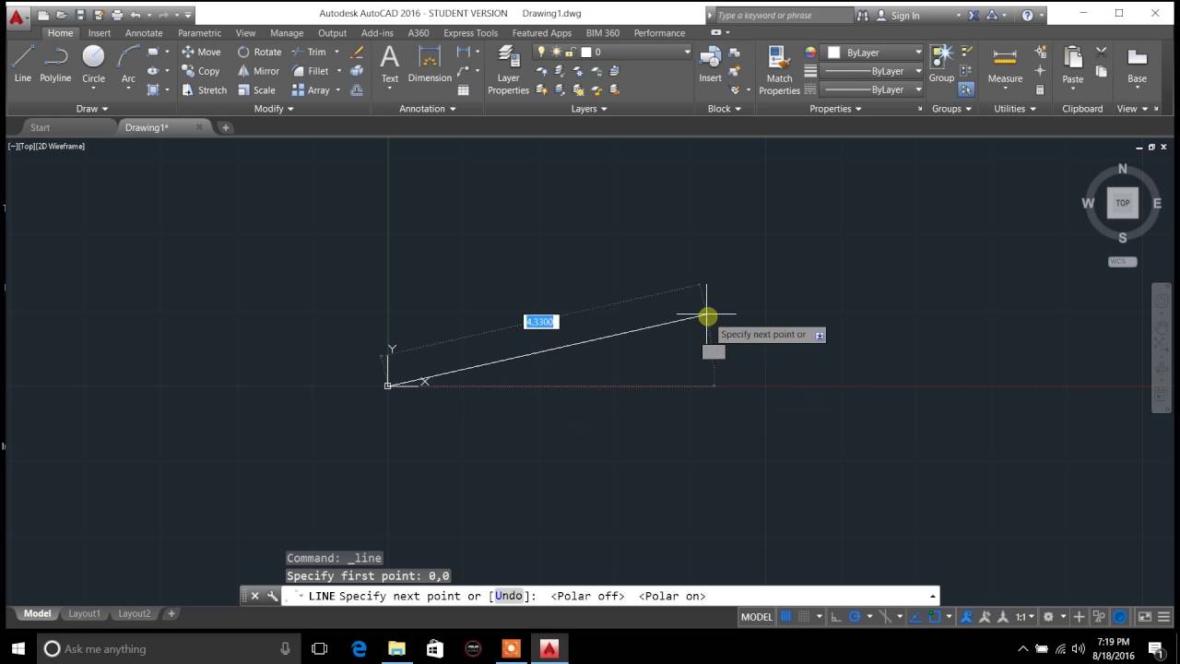
Task: Toggle hardware acceleration status icon
Action: pyautogui.click(x=1120, y=617)
